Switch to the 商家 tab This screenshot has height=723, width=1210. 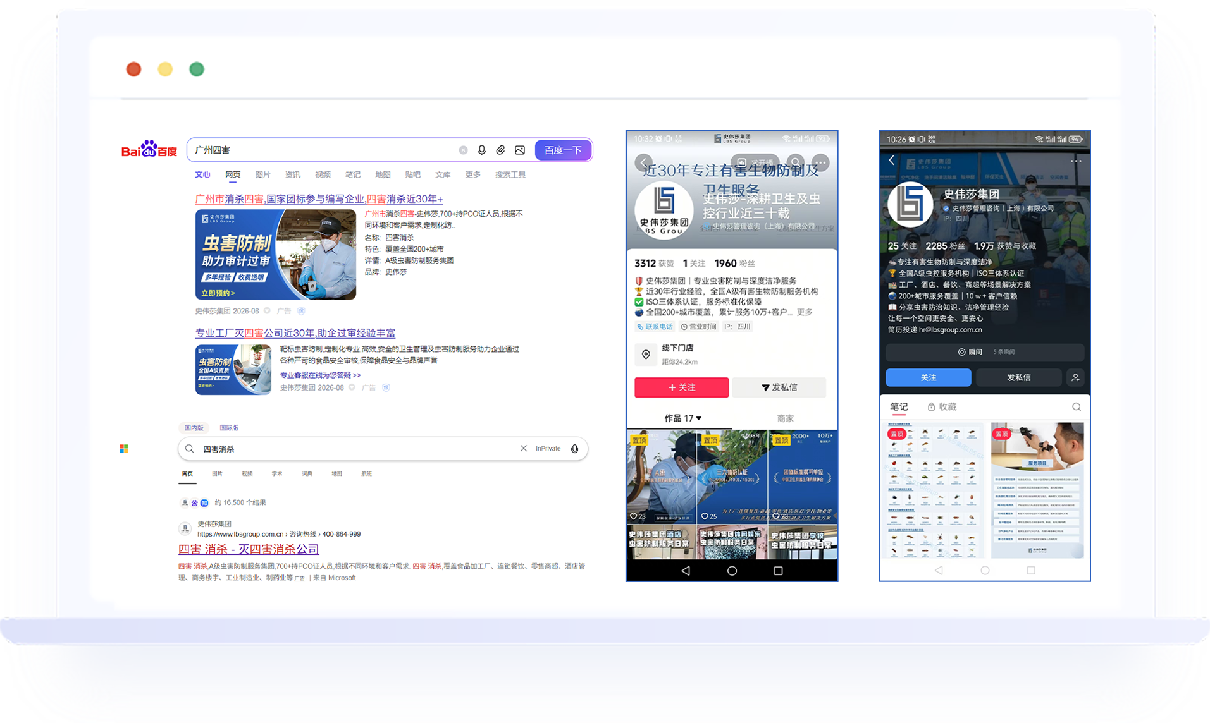point(785,418)
